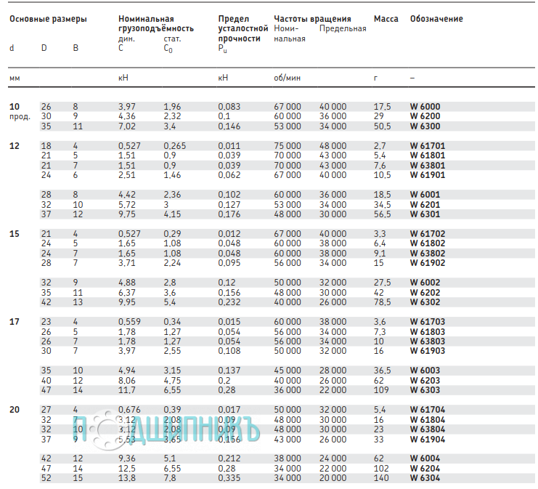Click the 'прод.' continuation label

pos(20,117)
